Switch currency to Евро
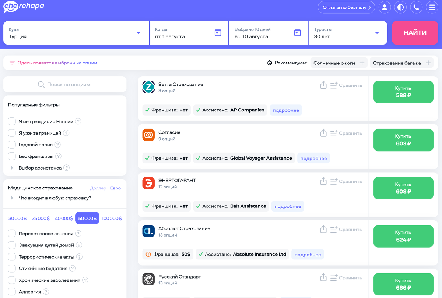Image resolution: width=442 pixels, height=298 pixels. point(115,188)
